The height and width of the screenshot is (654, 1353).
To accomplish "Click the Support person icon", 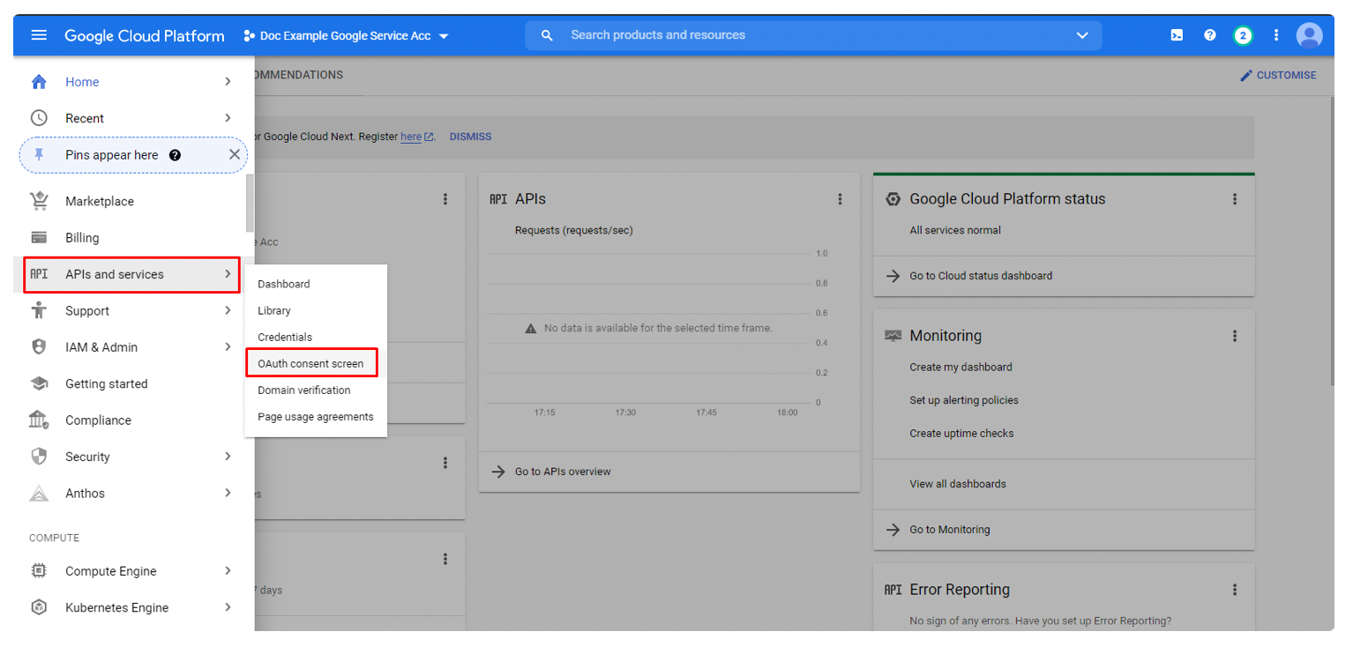I will pyautogui.click(x=39, y=310).
